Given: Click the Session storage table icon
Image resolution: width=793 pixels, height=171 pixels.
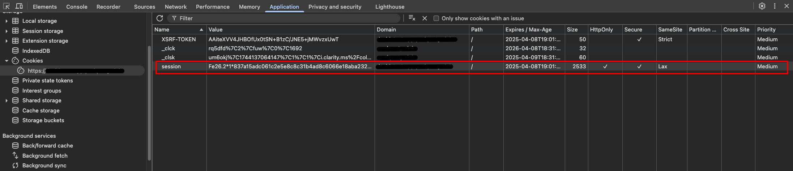Looking at the screenshot, I should [x=16, y=31].
